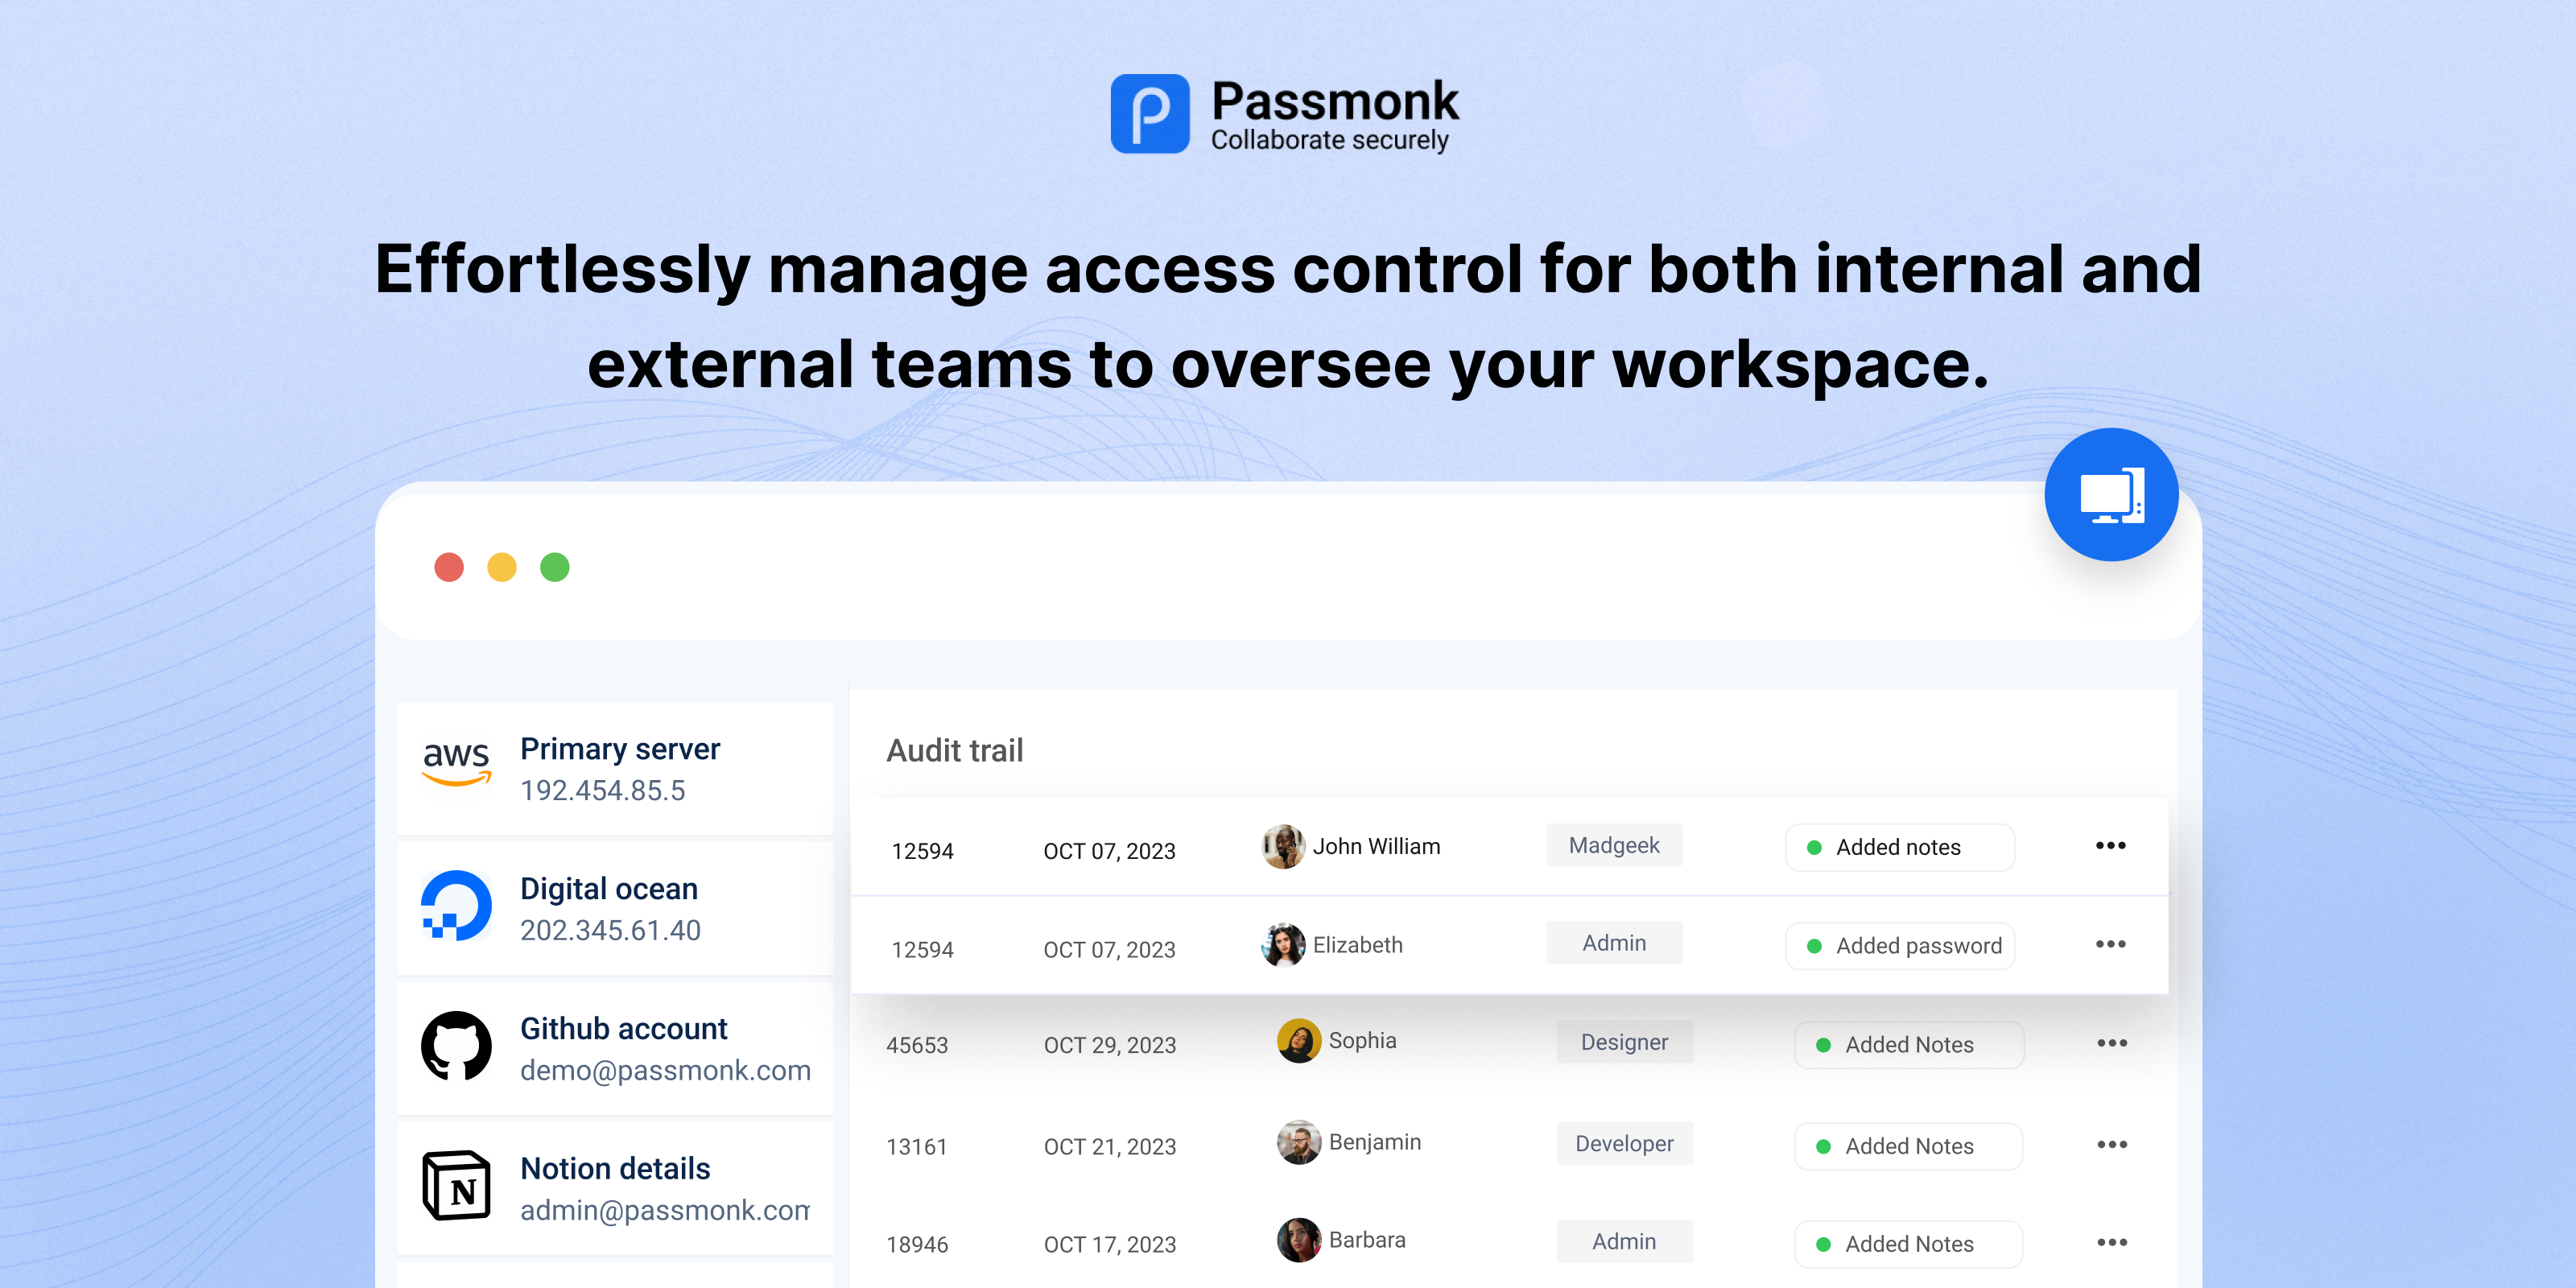Click the Audit trail heading
Viewport: 2576px width, 1288px height.
click(x=955, y=751)
